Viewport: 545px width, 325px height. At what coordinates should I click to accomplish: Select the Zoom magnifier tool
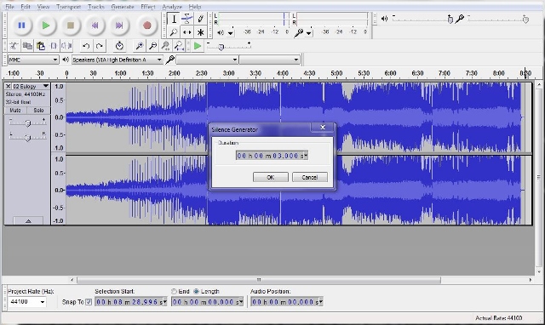coord(174,32)
